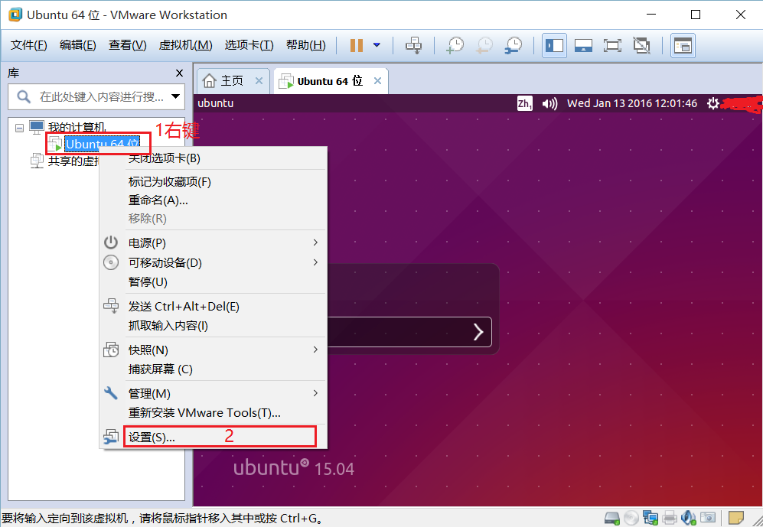Expand the 管理(M) submenu

pyautogui.click(x=213, y=393)
